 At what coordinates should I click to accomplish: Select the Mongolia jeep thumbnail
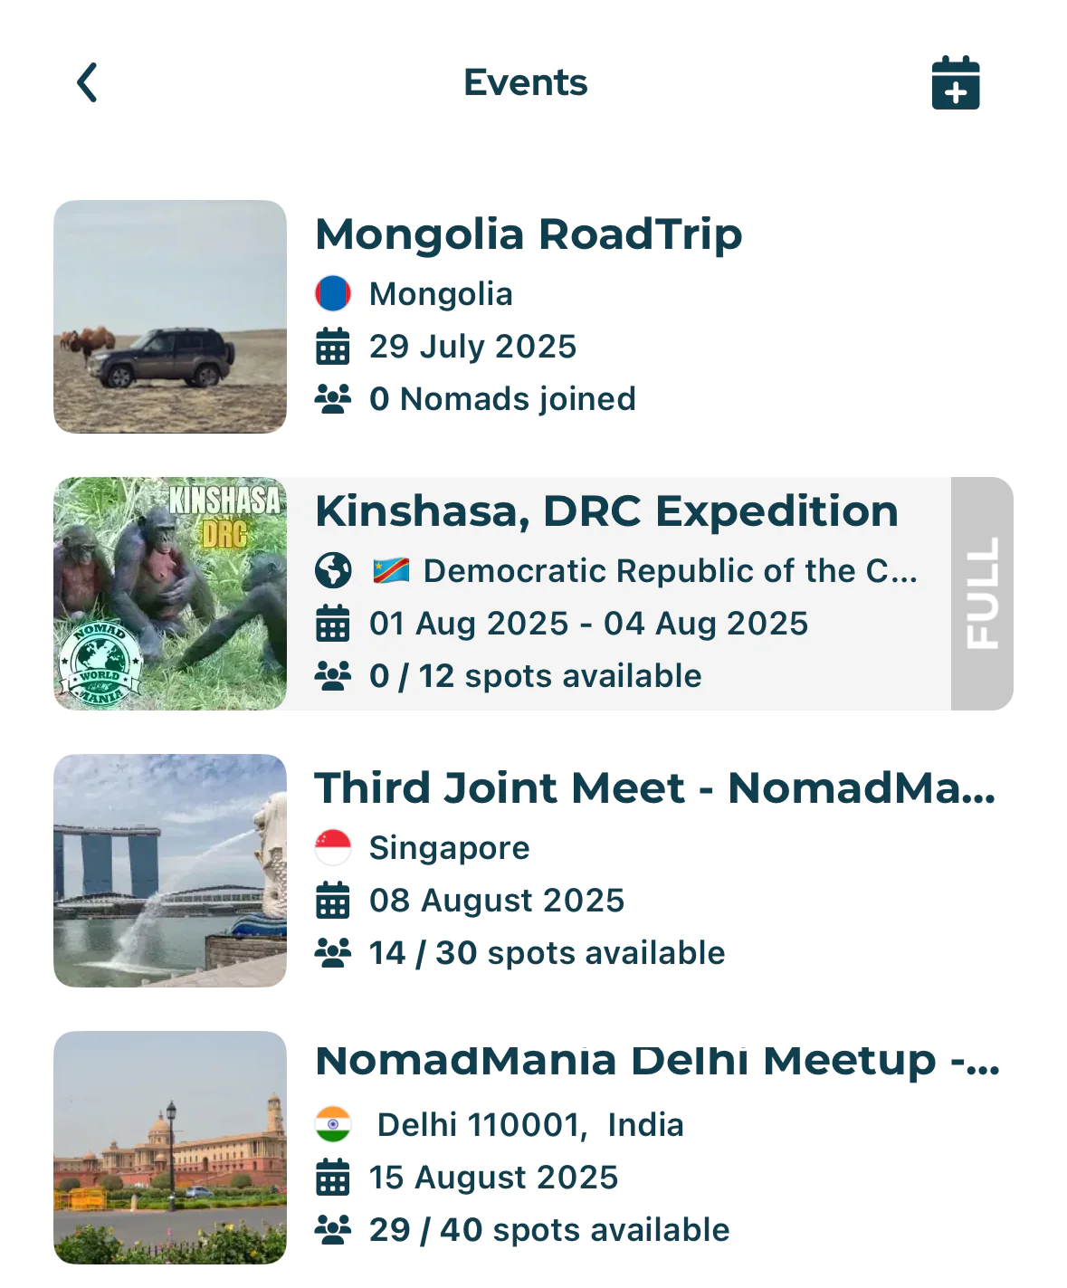[170, 317]
